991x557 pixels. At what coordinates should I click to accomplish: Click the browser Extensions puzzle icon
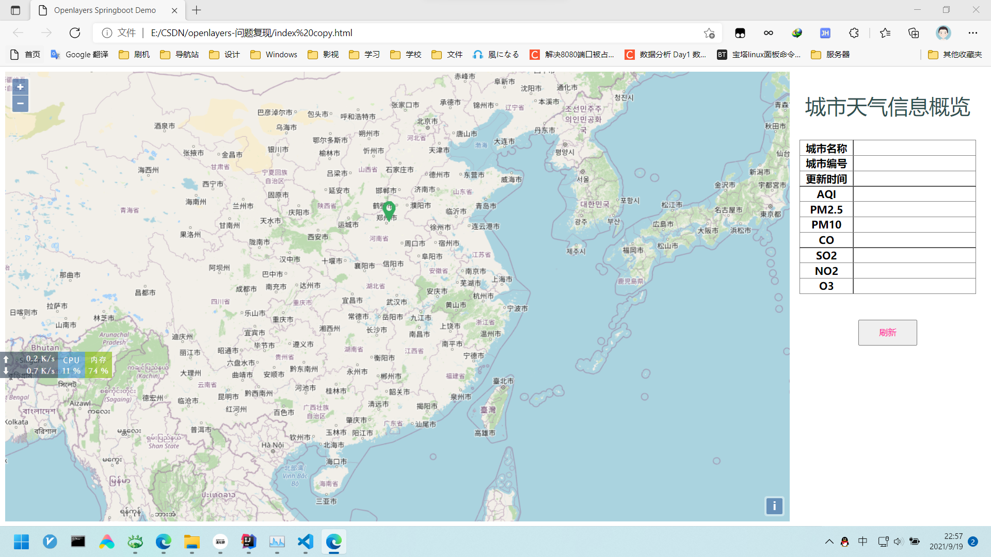click(853, 32)
